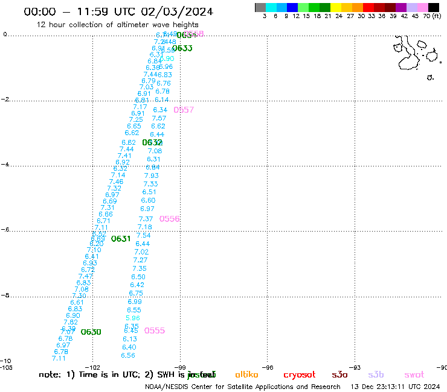
Task: Click the yellow 24 ft legend swatch
Action: point(336,8)
